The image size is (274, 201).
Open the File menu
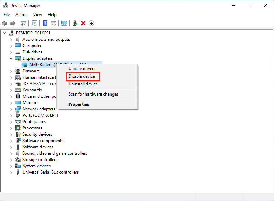[x=7, y=15]
